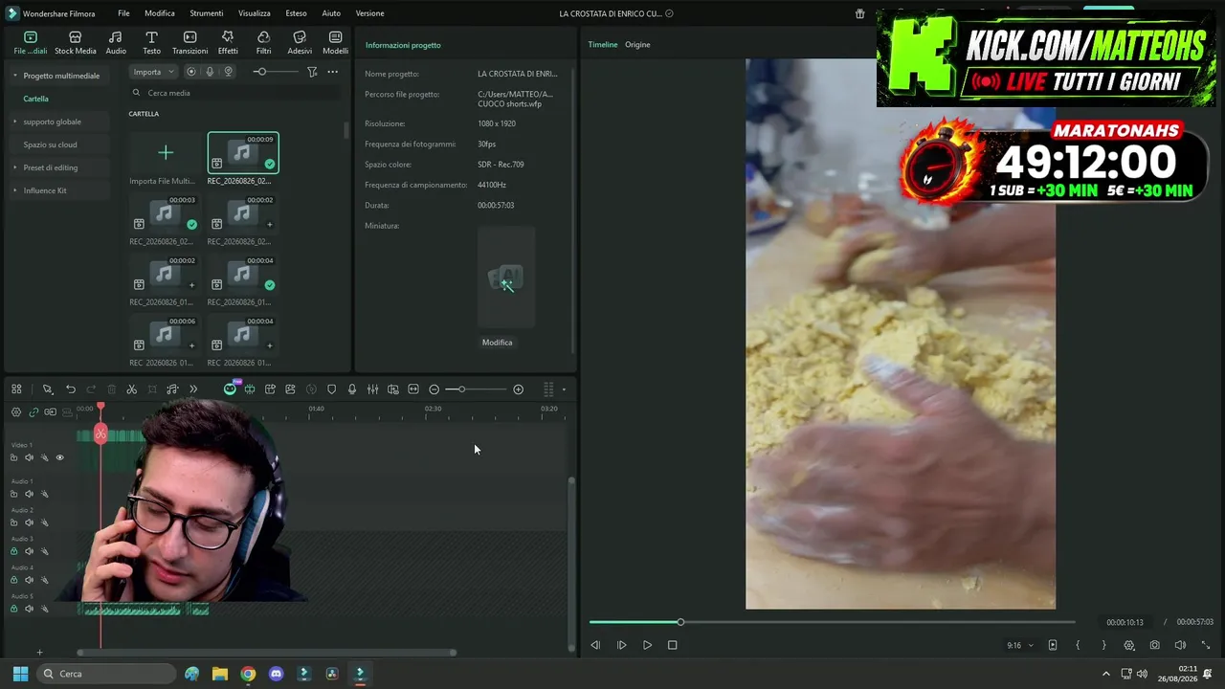Image resolution: width=1225 pixels, height=689 pixels.
Task: Stop the preview playback
Action: 672,645
